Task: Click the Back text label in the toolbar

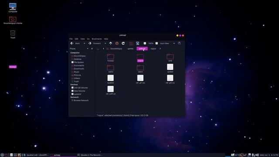Action: [78, 43]
